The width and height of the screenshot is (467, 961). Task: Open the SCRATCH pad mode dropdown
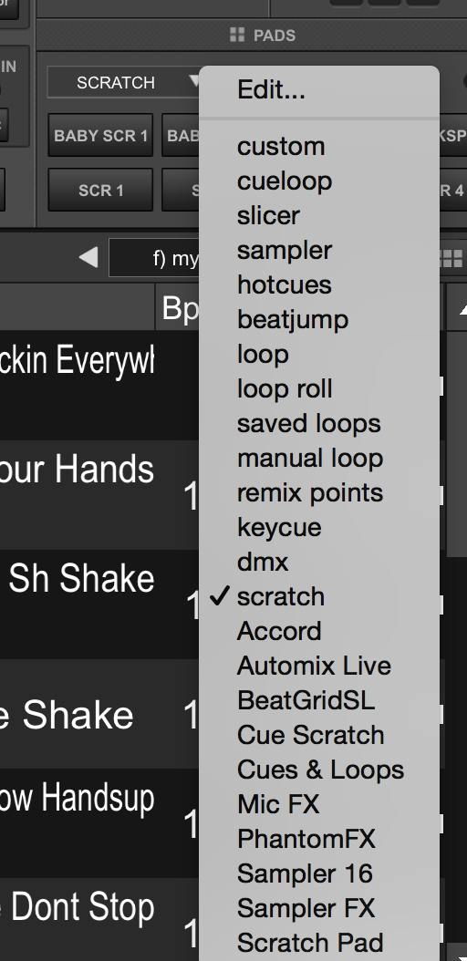(124, 82)
